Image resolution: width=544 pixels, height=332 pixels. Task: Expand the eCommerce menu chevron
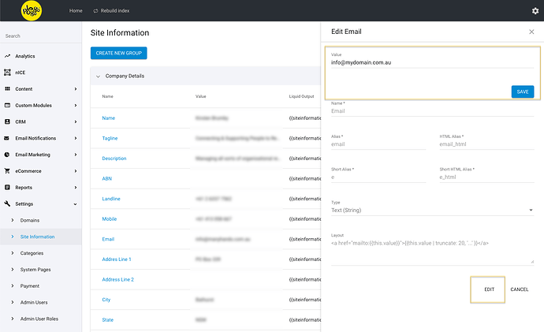click(75, 170)
